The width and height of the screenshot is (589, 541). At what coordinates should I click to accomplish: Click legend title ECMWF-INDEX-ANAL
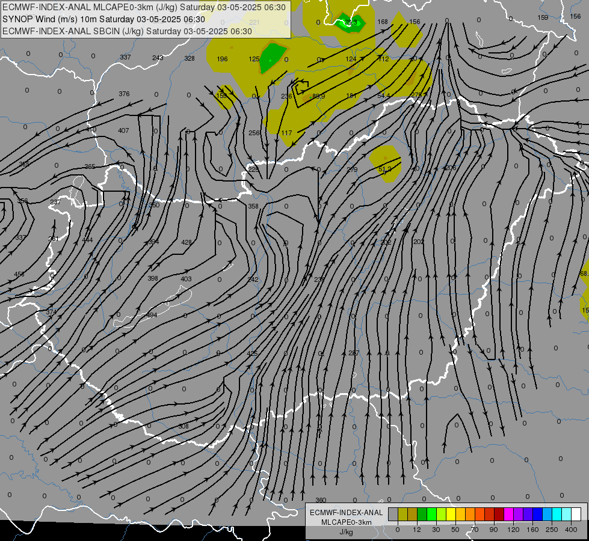(x=347, y=513)
